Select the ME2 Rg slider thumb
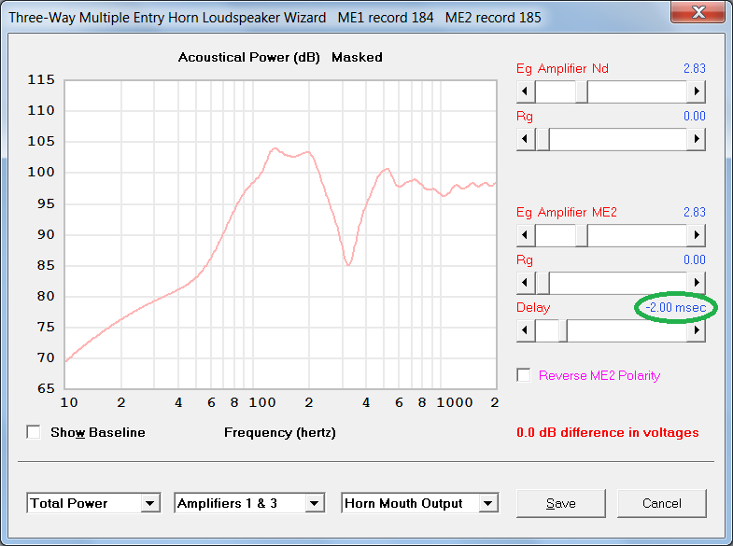The height and width of the screenshot is (546, 733). [x=543, y=283]
